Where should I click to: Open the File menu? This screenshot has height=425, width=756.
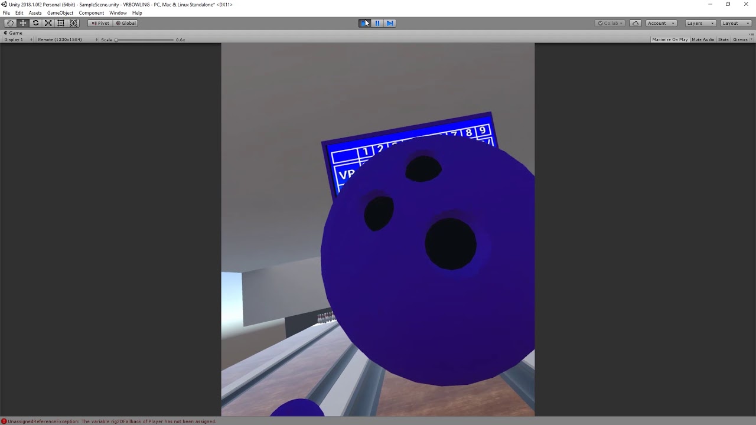click(6, 13)
